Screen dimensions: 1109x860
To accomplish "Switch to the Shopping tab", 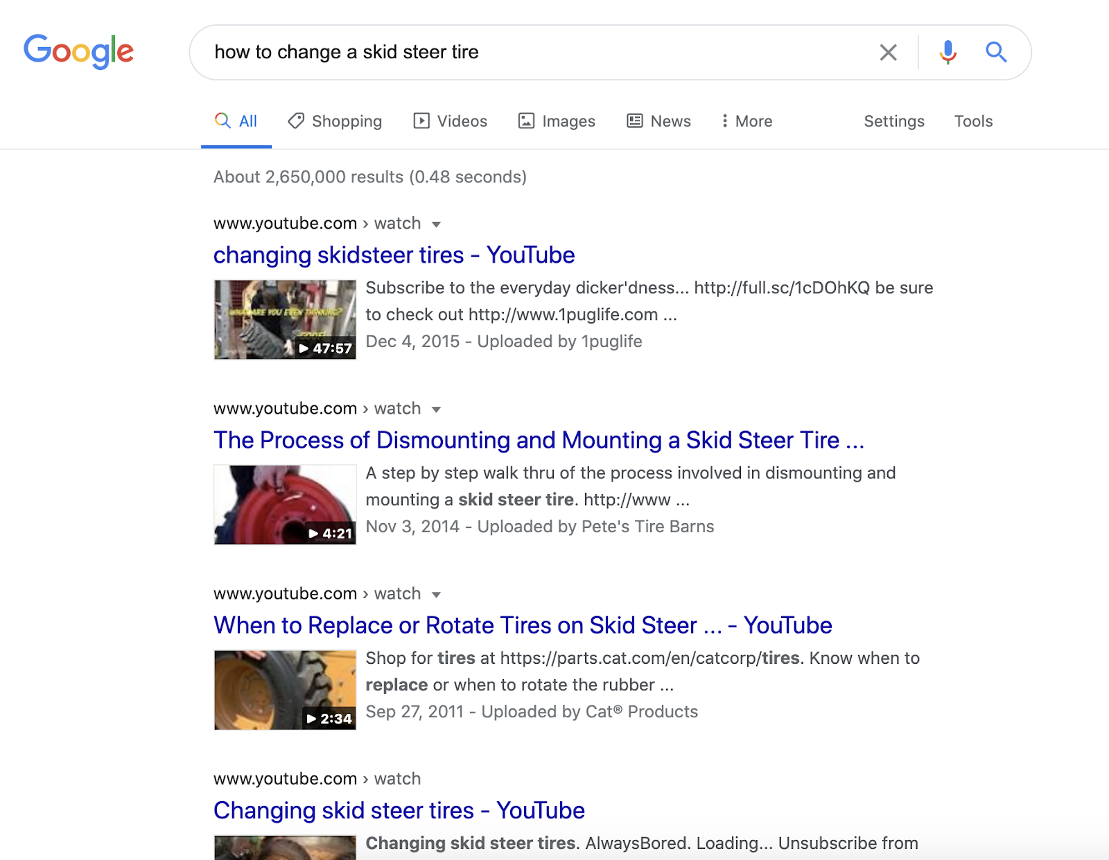I will pos(335,121).
